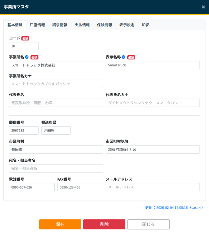Click the help icon next to 事業所名
This screenshot has height=232, width=209.
(x=27, y=57)
